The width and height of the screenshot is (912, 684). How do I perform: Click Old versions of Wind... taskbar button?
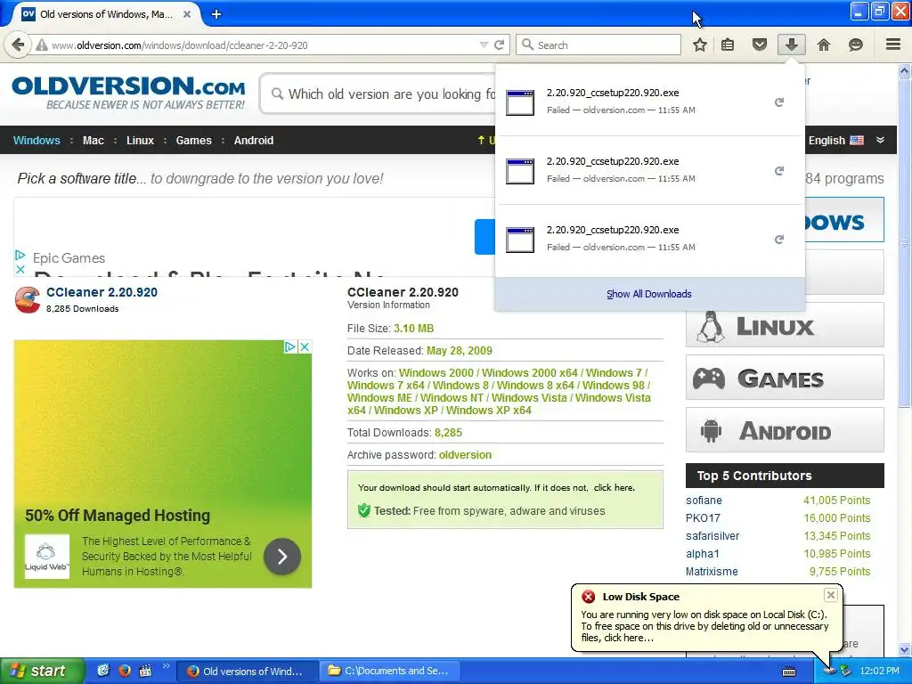(x=247, y=671)
